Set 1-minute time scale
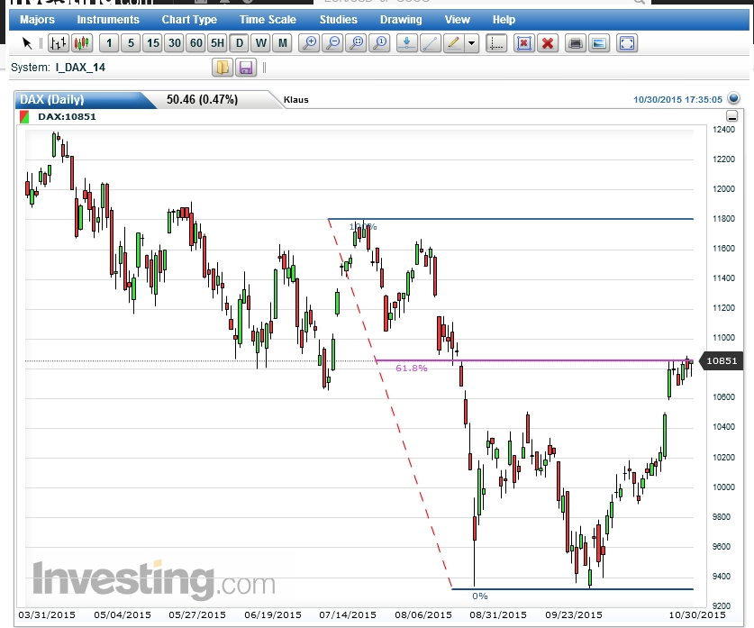Viewport: 754px width, 628px height. 109,43
